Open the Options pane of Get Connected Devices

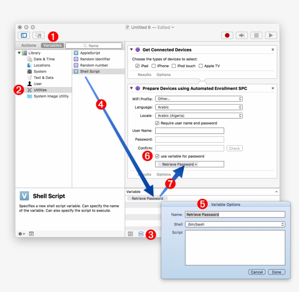pos(163,74)
